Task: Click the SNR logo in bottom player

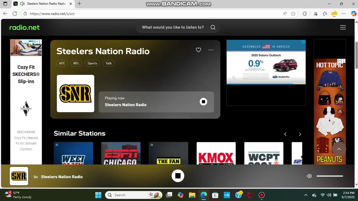Action: click(19, 176)
